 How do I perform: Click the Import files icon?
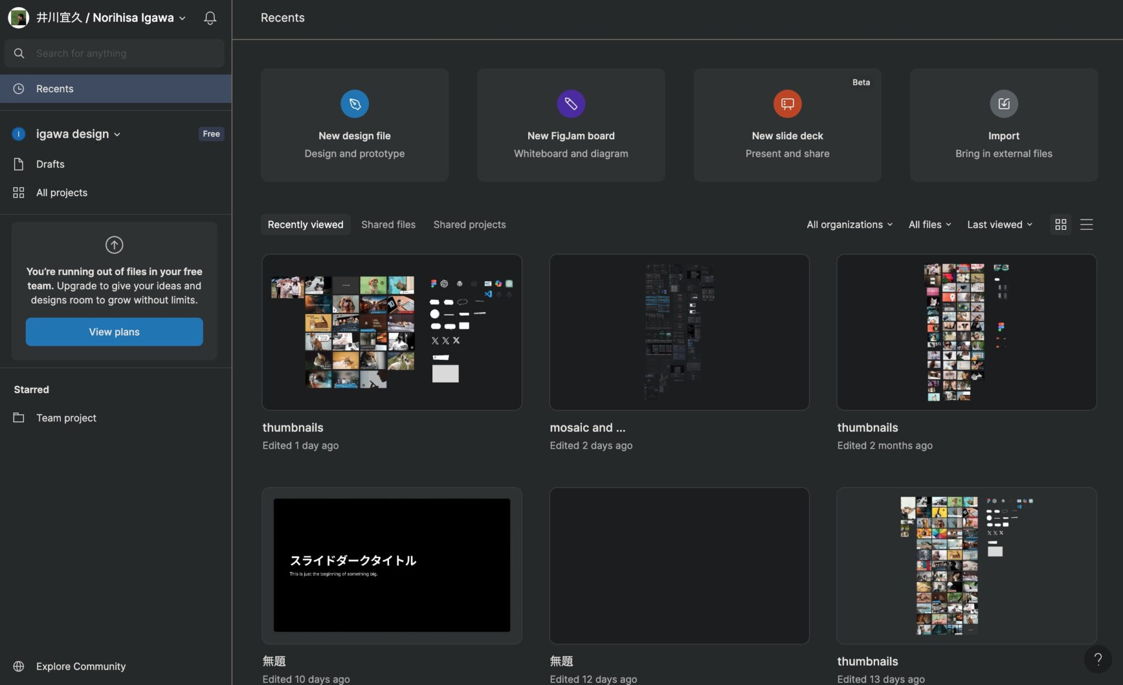click(x=1004, y=104)
